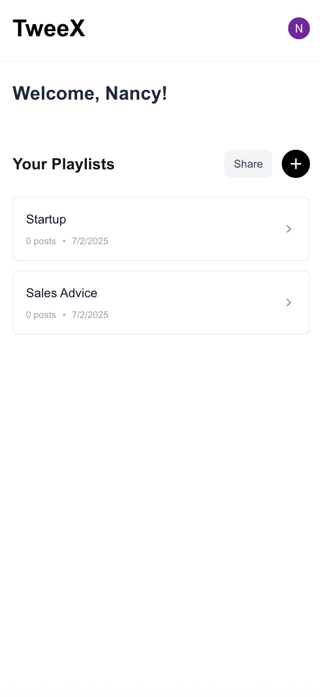Click the dot separator in Sales Advice card
The width and height of the screenshot is (320, 697).
tap(64, 315)
